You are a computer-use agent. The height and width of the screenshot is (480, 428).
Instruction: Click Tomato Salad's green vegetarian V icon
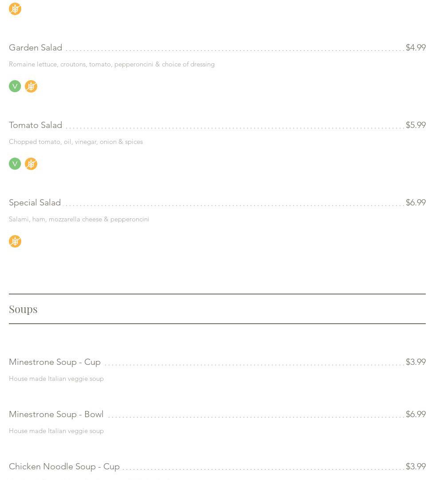[15, 164]
